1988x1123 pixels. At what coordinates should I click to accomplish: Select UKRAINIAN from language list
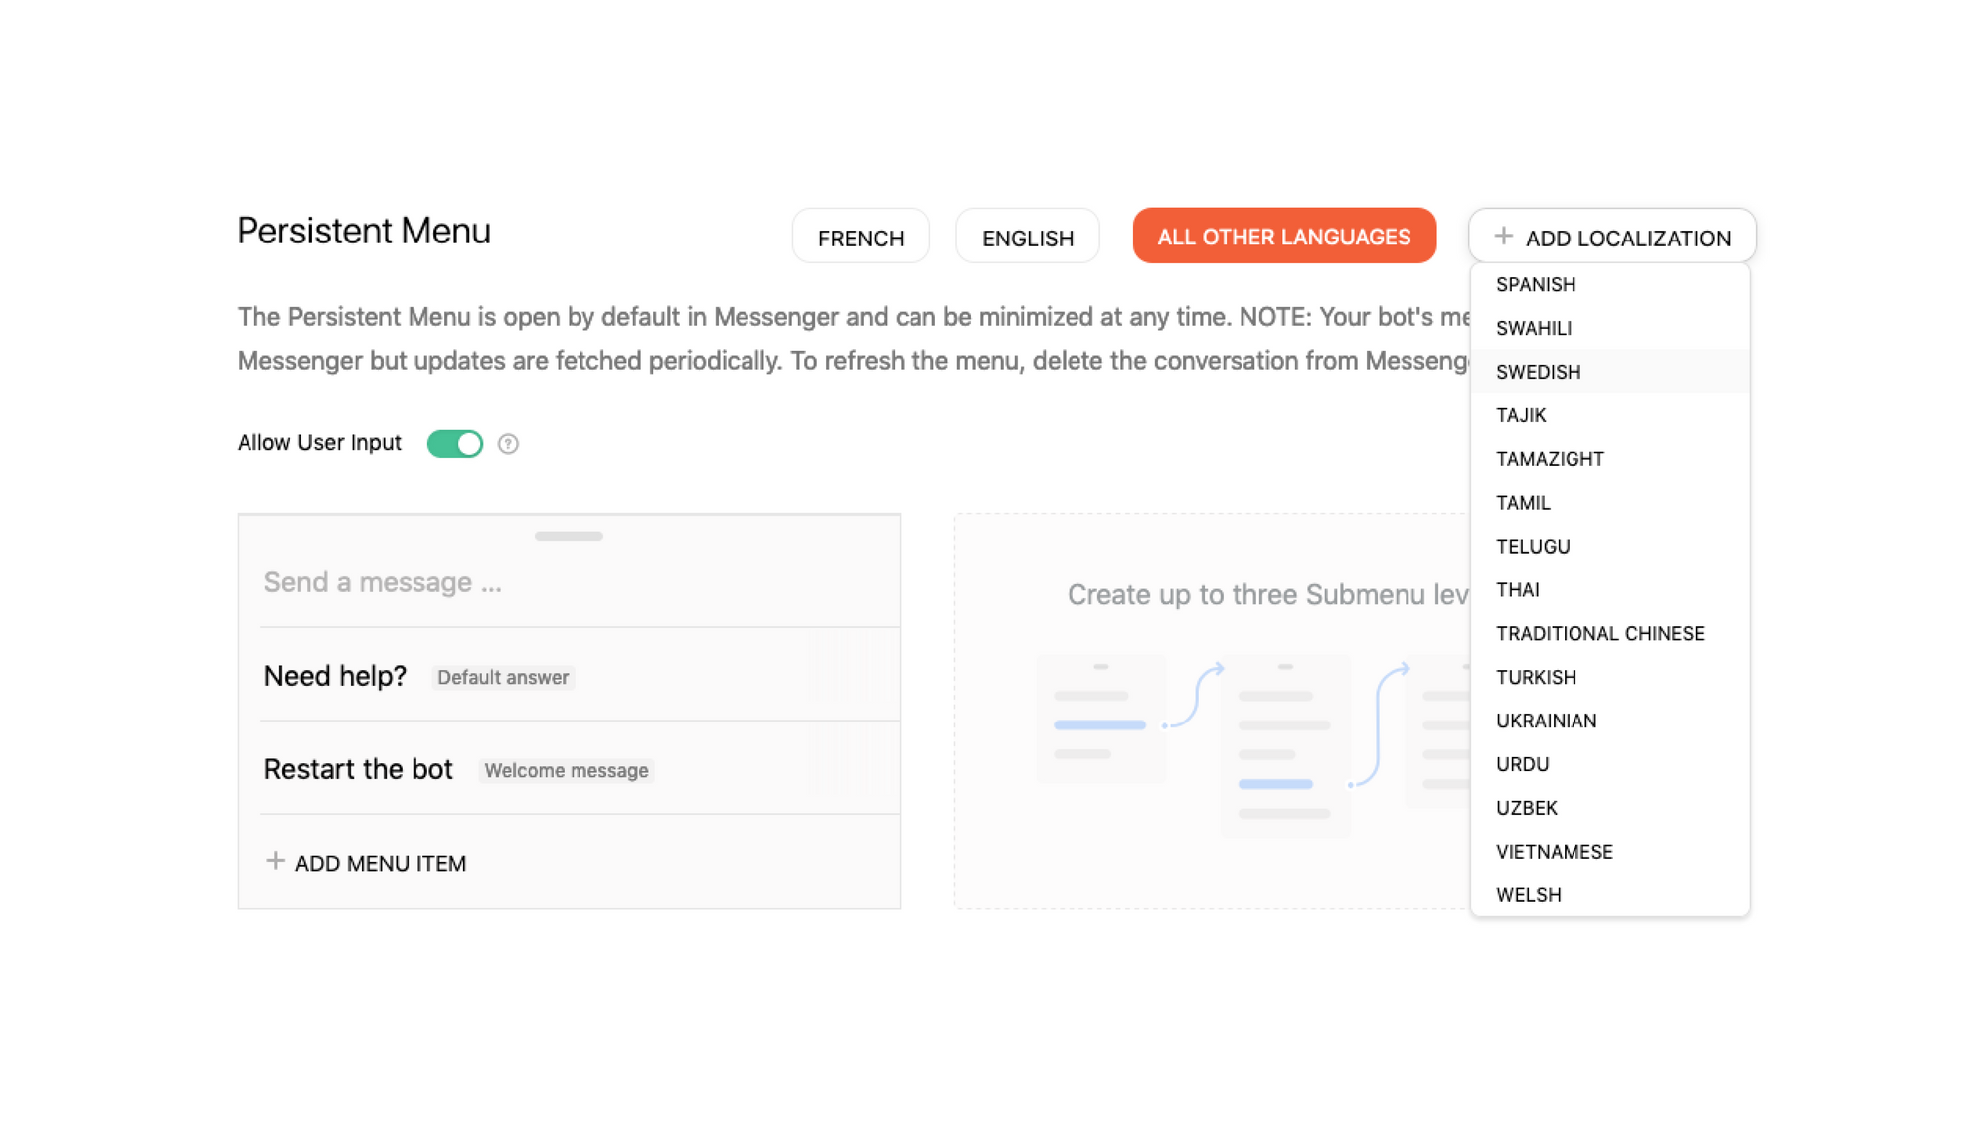tap(1547, 720)
